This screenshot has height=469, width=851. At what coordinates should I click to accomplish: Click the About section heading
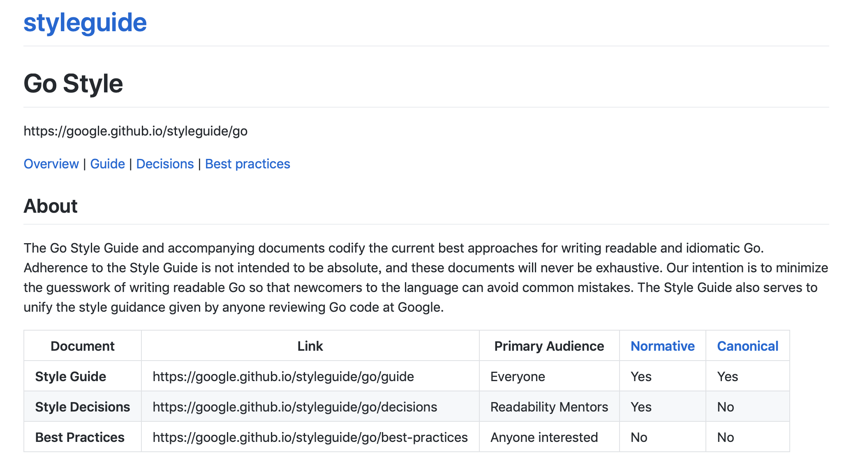[x=51, y=206]
